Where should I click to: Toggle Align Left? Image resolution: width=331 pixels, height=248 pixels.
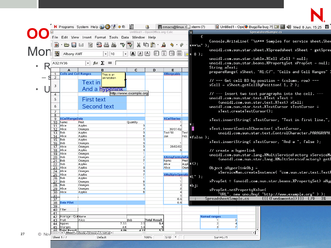[156, 54]
